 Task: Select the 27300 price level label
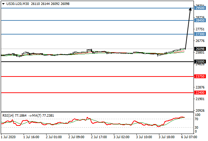coord(200,34)
